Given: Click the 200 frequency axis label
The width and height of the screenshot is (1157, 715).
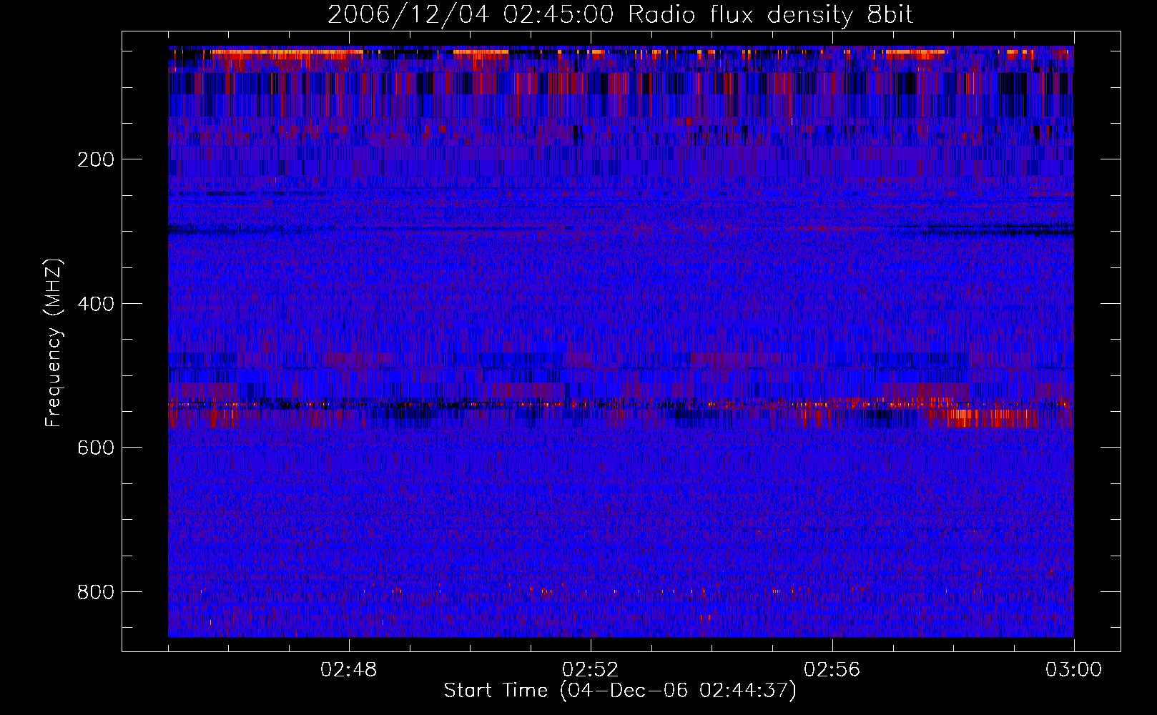Looking at the screenshot, I should click(96, 159).
